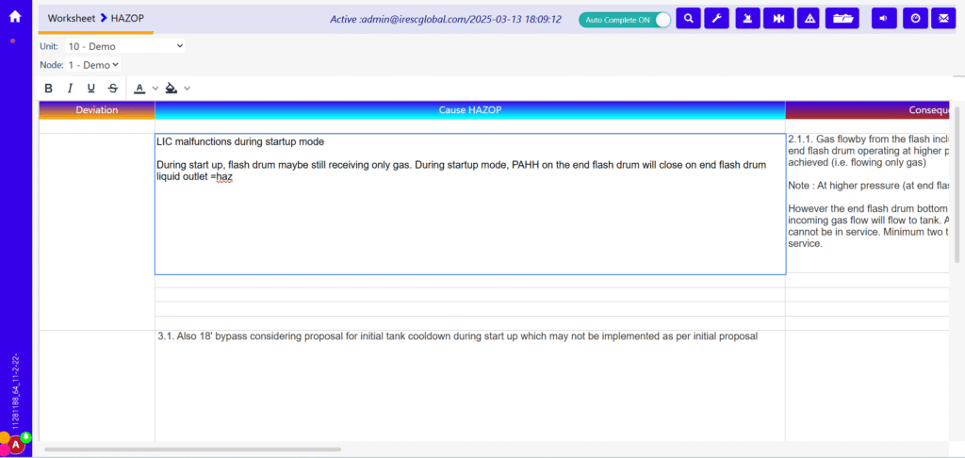Viewport: 965px width, 458px height.
Task: Click the collapse arrows icon button
Action: point(777,19)
